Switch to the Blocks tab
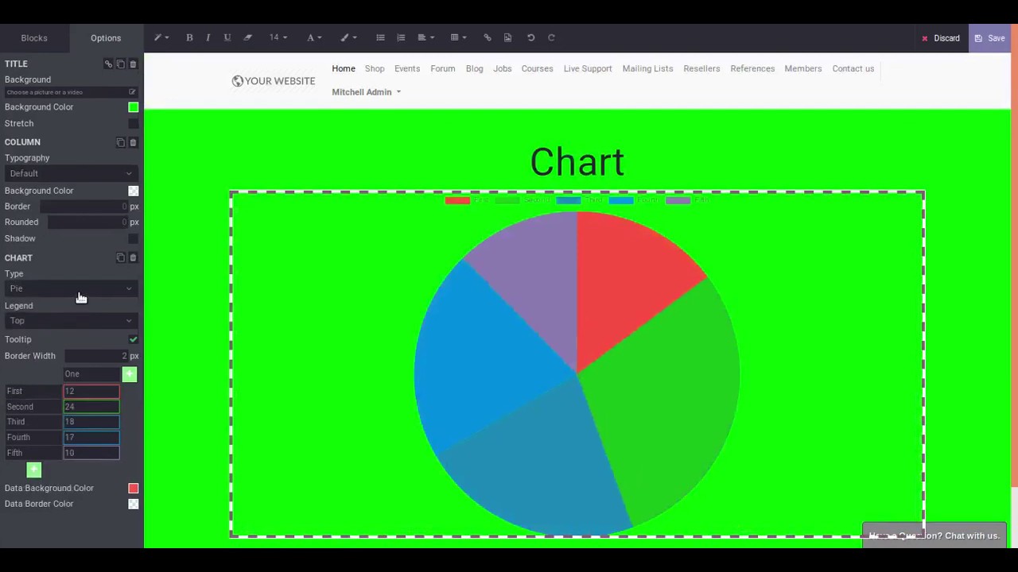The height and width of the screenshot is (572, 1018). click(34, 38)
